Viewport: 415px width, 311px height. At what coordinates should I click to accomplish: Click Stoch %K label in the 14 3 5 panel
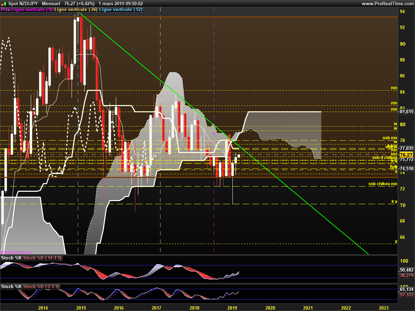click(x=11, y=258)
